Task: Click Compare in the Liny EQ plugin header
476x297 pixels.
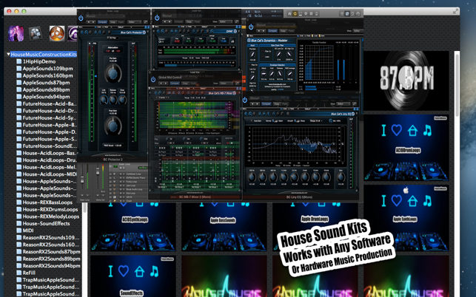Action: [x=267, y=104]
